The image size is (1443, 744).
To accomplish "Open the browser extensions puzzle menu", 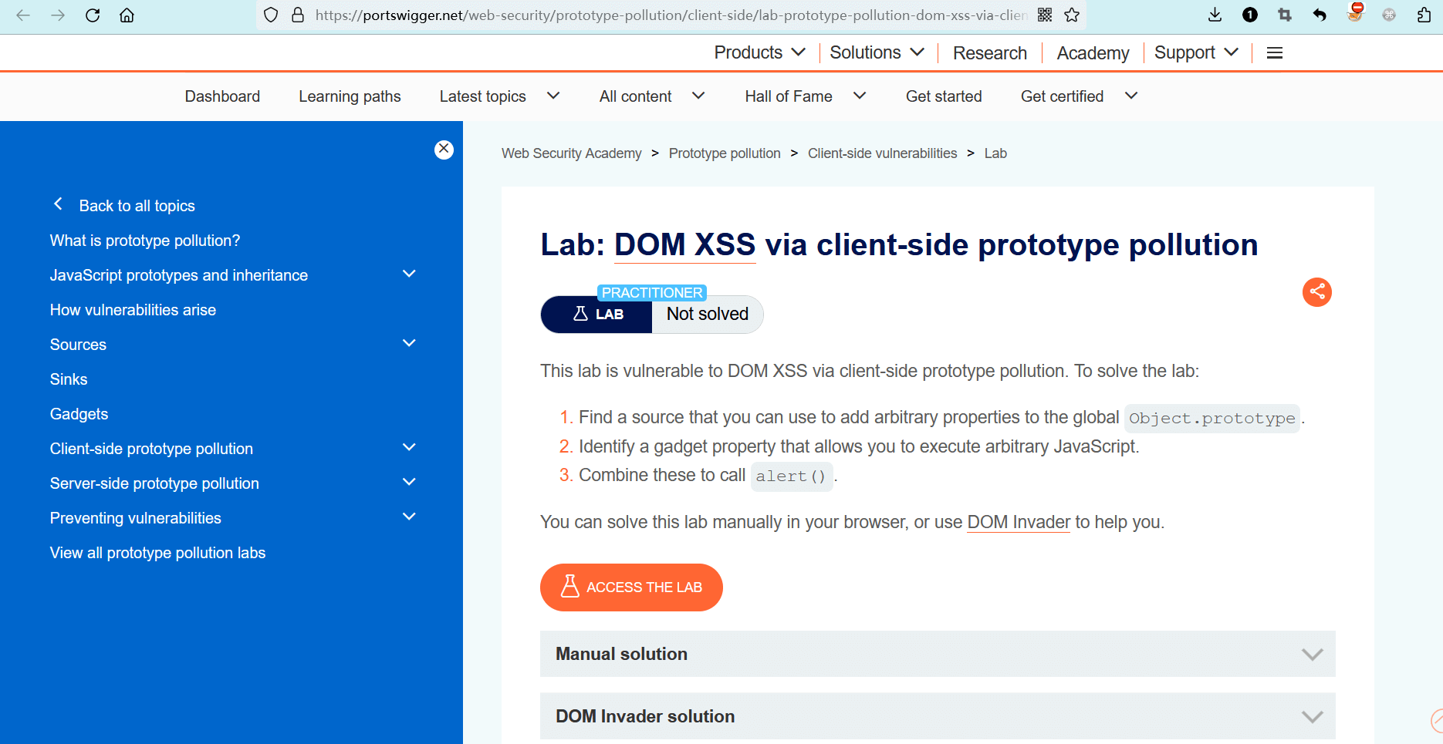I will click(1424, 15).
